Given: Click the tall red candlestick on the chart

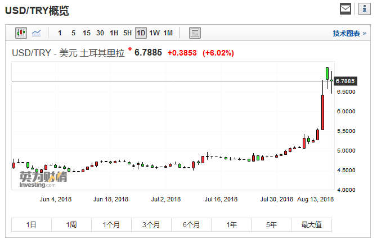Looking at the screenshot, I should pyautogui.click(x=323, y=112).
